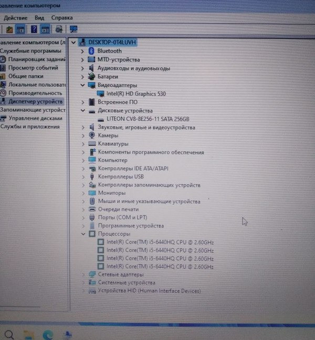The image size is (315, 340).
Task: Click the Батареи battery icon
Action: click(91, 77)
